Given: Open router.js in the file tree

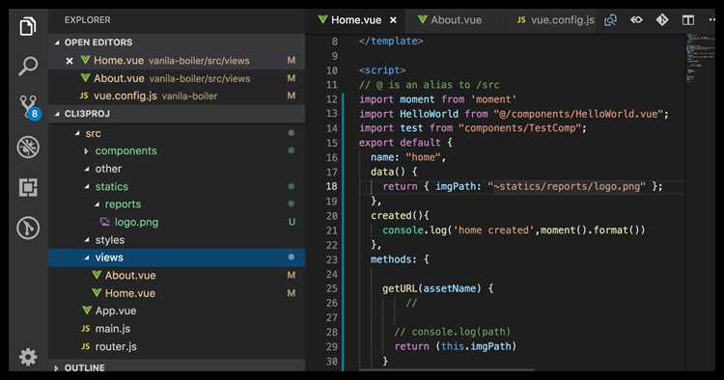Looking at the screenshot, I should 177,347.
